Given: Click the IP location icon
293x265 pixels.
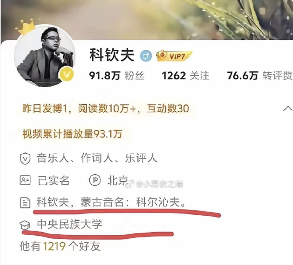Looking at the screenshot, I should [x=95, y=180].
